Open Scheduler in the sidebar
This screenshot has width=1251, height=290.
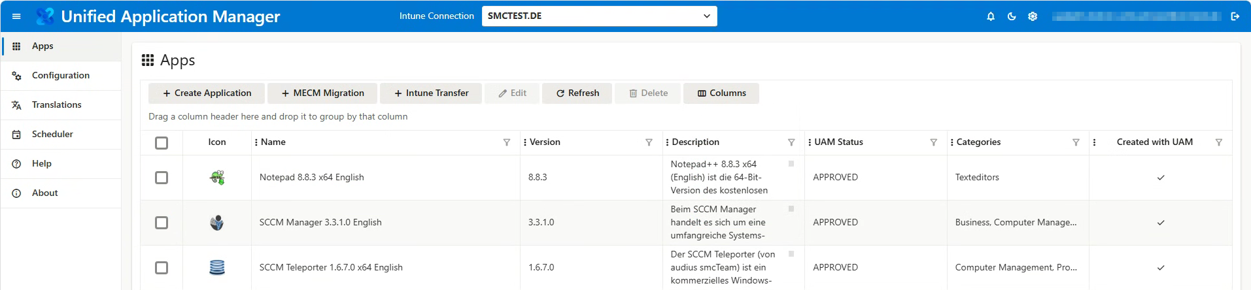point(61,135)
